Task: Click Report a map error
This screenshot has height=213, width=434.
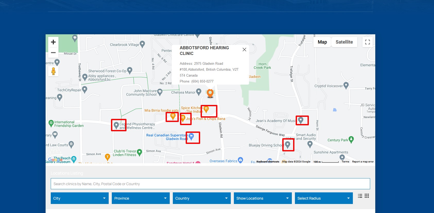Action: click(363, 162)
